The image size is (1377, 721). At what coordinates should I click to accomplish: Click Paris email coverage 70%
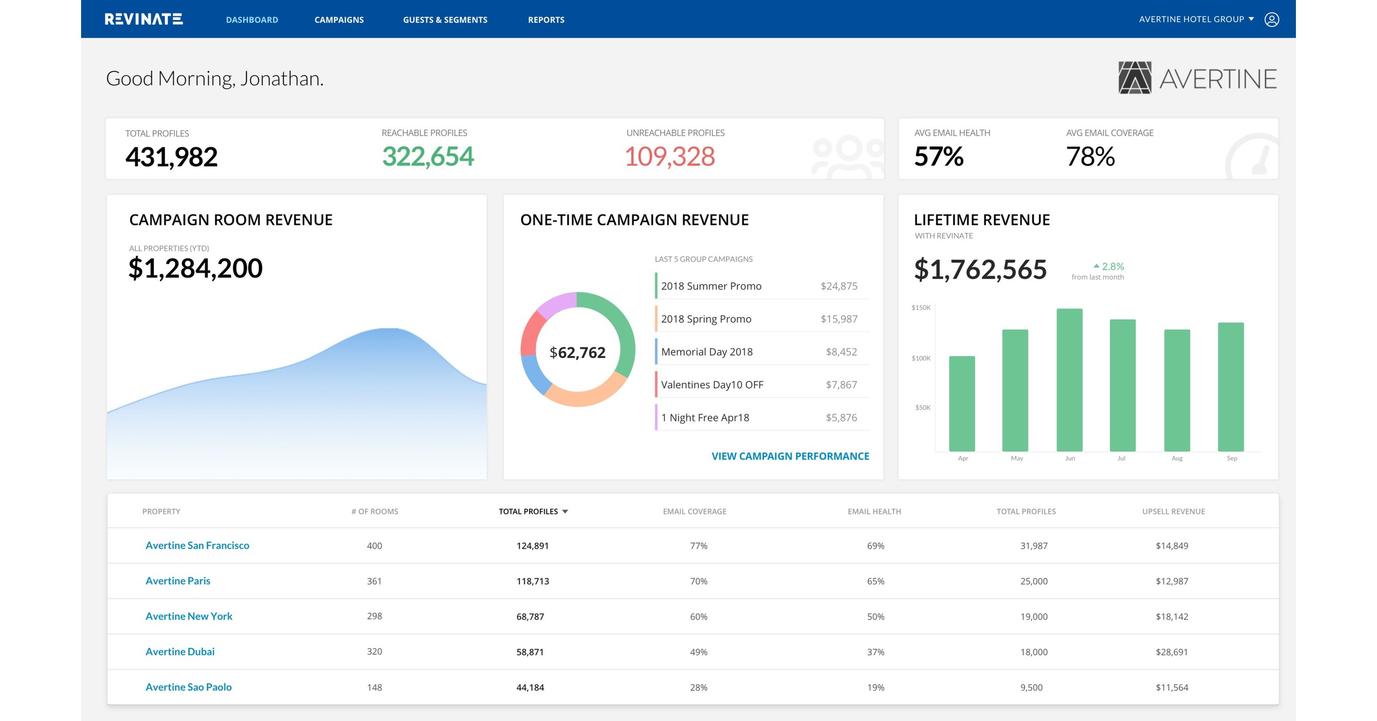[x=699, y=581]
